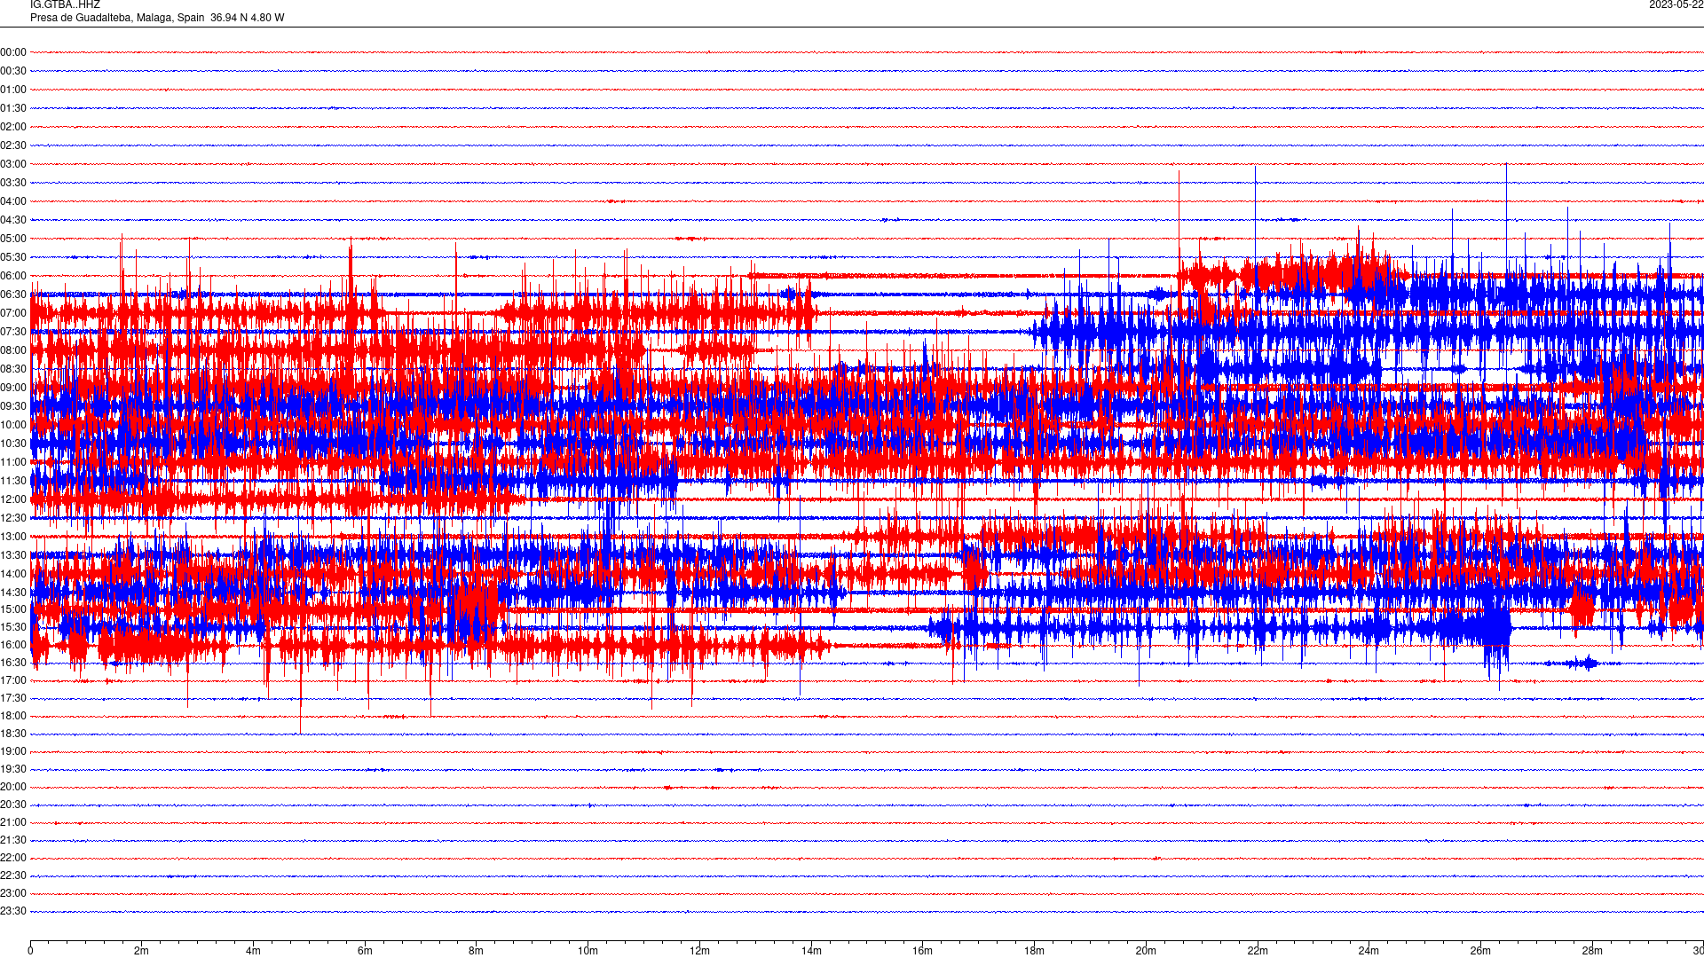
Task: Click the 10:30 time row label
Action: 13,444
